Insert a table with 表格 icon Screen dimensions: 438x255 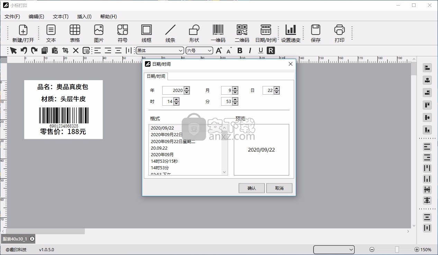[75, 33]
